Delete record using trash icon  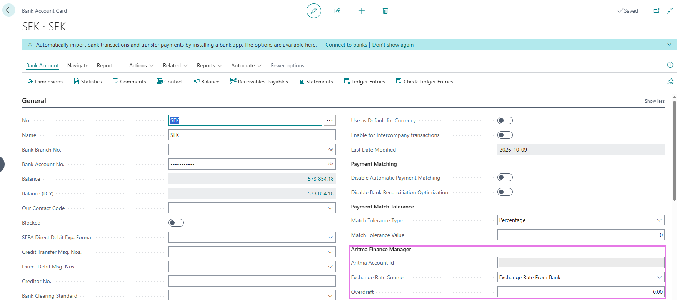[x=385, y=11]
